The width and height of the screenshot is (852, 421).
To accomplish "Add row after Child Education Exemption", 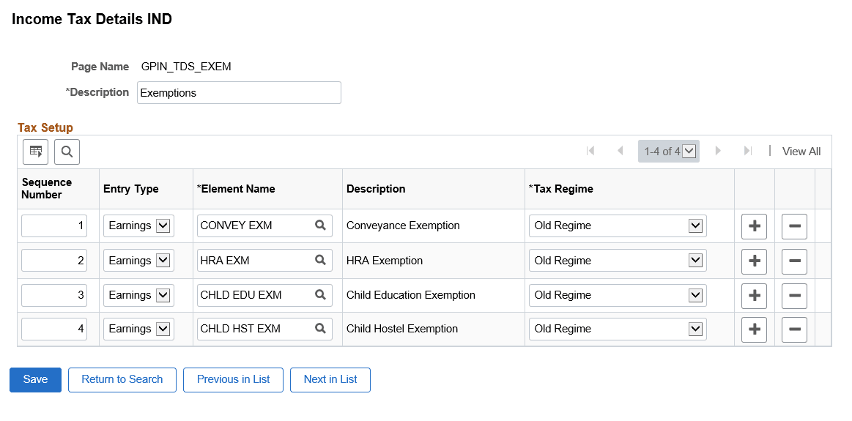I will tap(754, 296).
